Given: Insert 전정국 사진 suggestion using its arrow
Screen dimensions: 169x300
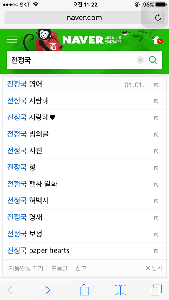Looking at the screenshot, I should click(x=156, y=151).
